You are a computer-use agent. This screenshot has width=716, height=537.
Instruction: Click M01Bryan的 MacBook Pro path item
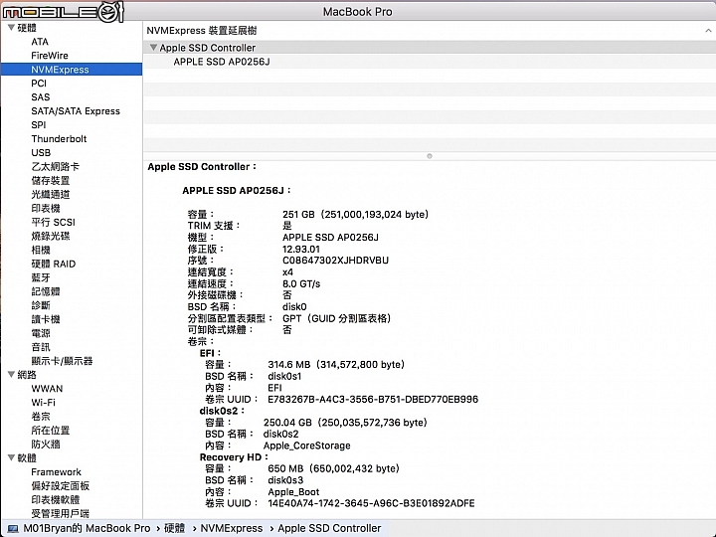point(87,528)
